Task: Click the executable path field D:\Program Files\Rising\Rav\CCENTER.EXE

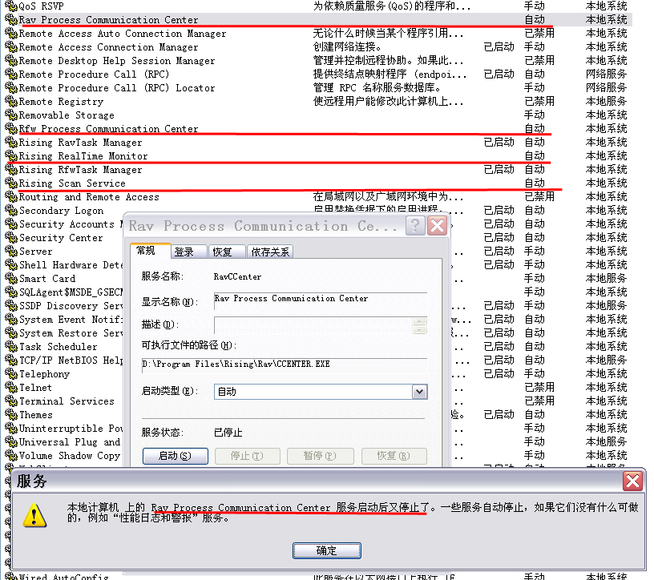Action: 285,365
